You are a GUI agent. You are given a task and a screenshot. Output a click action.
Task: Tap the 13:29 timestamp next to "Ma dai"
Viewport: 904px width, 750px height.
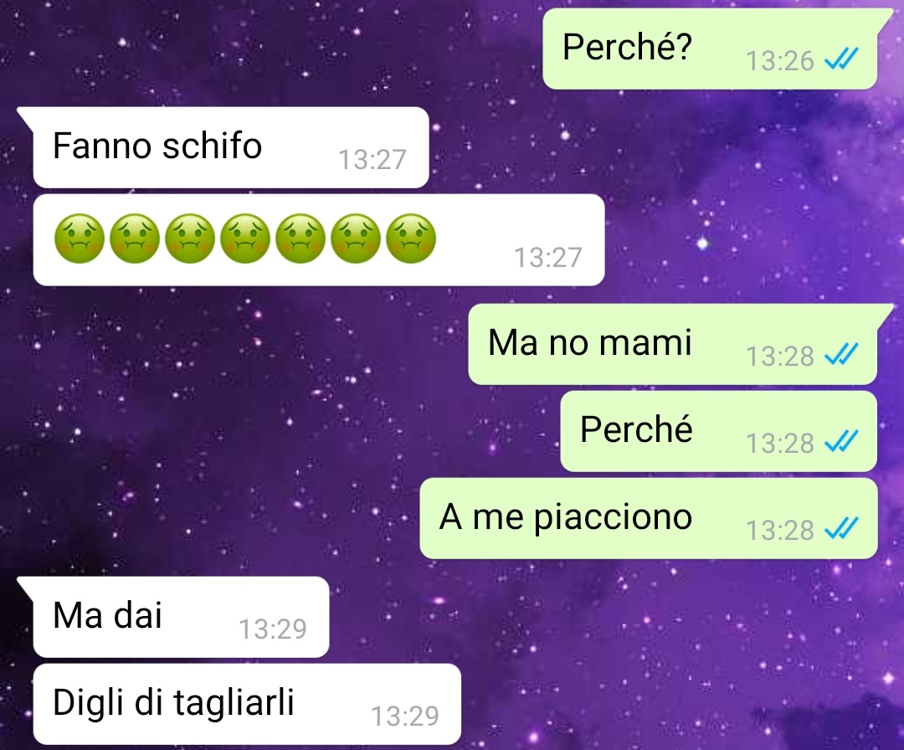(x=273, y=629)
